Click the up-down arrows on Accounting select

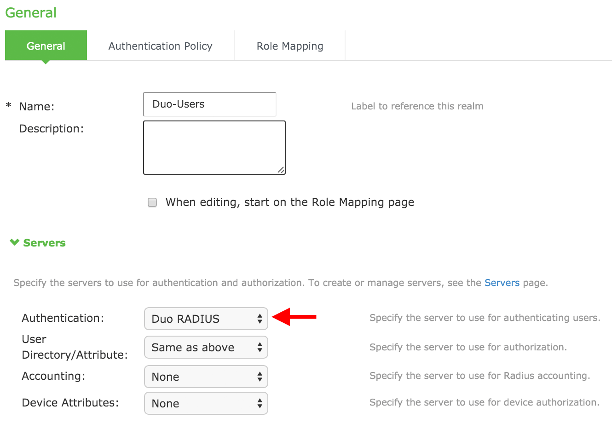tap(260, 377)
